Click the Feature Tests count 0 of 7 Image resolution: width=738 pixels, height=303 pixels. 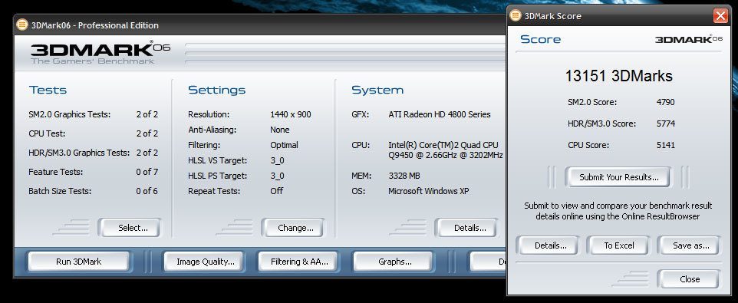[147, 172]
